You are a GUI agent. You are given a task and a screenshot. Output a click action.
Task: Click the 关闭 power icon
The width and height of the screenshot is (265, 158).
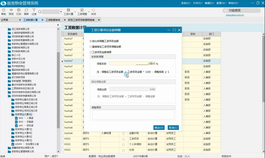pos(93,10)
